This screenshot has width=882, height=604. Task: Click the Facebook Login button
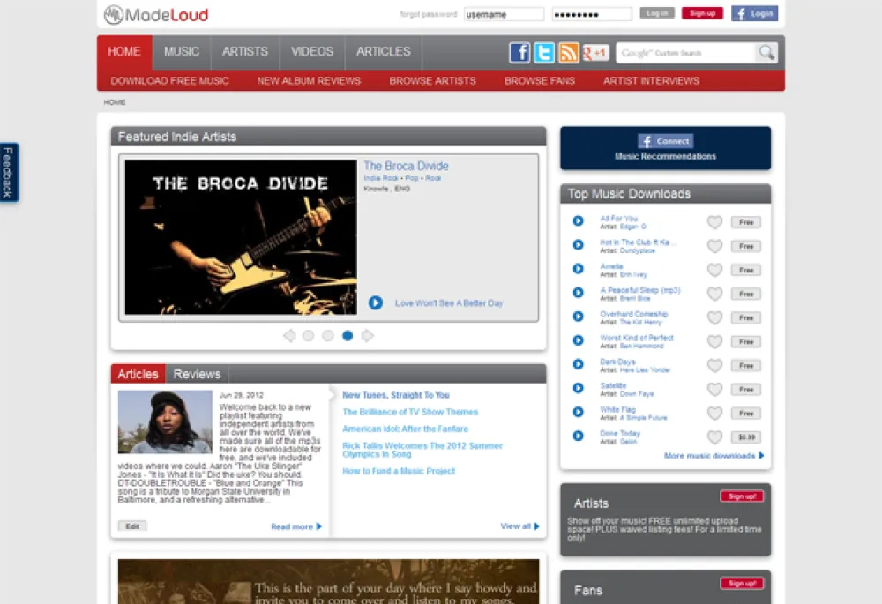[x=754, y=13]
